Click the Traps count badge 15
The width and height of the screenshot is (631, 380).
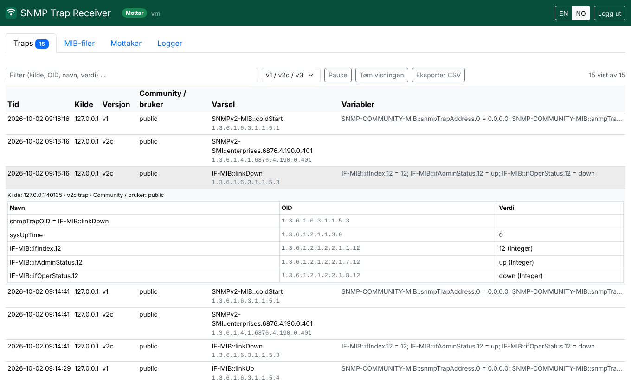[42, 44]
